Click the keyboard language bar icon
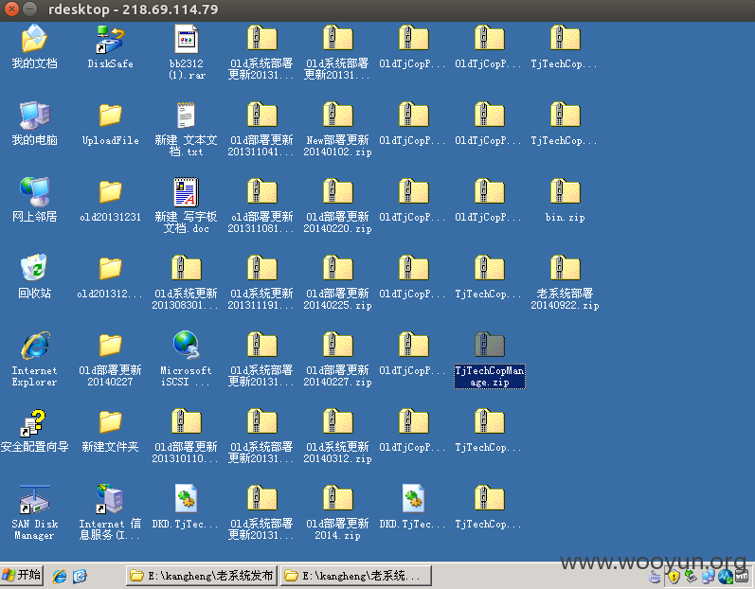This screenshot has width=755, height=589. point(655,577)
